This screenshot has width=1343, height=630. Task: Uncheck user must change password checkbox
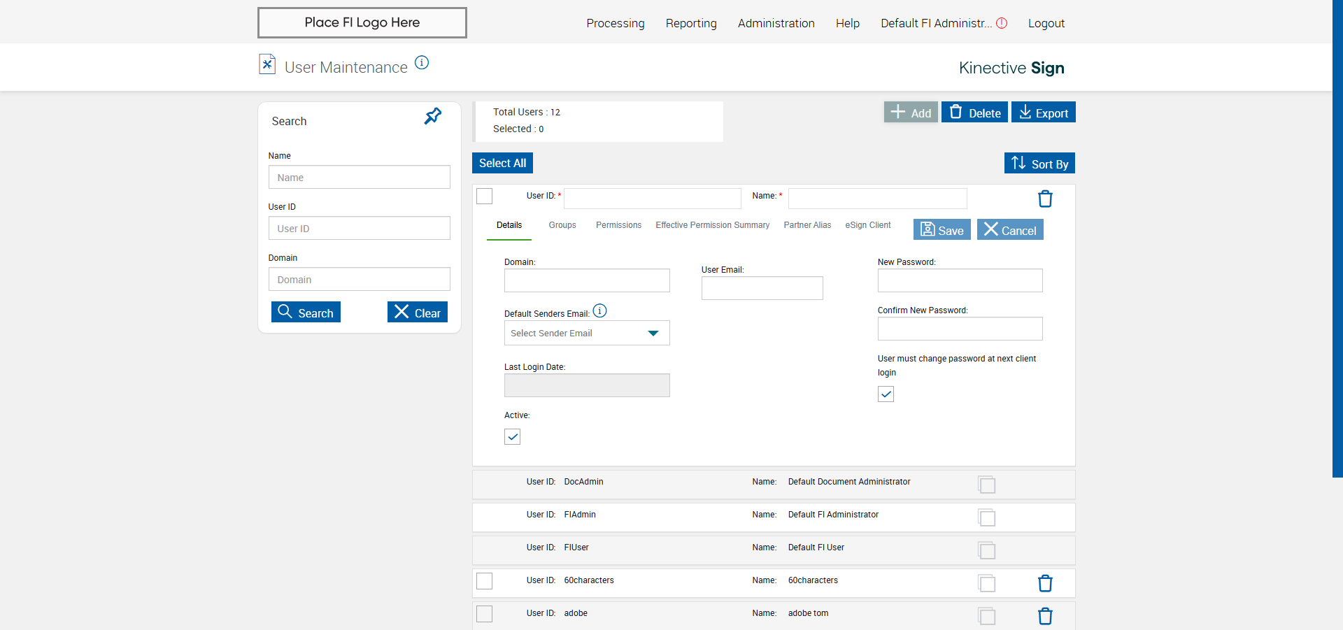886,394
